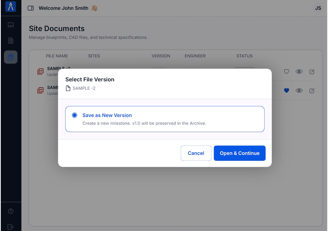
Task: Select the Save as New Version radio button
Action: pyautogui.click(x=75, y=115)
